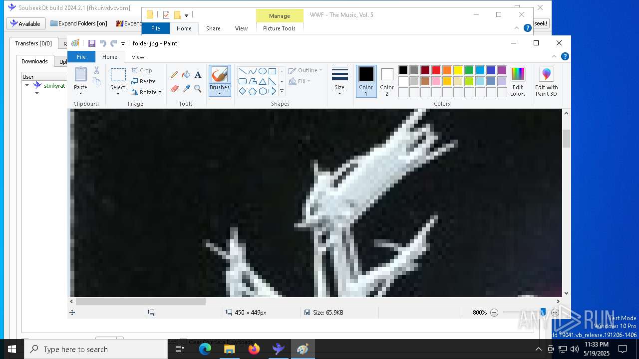639x359 pixels.
Task: Click the Available status button in Soulseek
Action: tap(25, 23)
